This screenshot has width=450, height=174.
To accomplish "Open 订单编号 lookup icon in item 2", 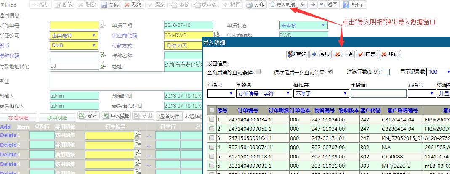I will (138, 143).
